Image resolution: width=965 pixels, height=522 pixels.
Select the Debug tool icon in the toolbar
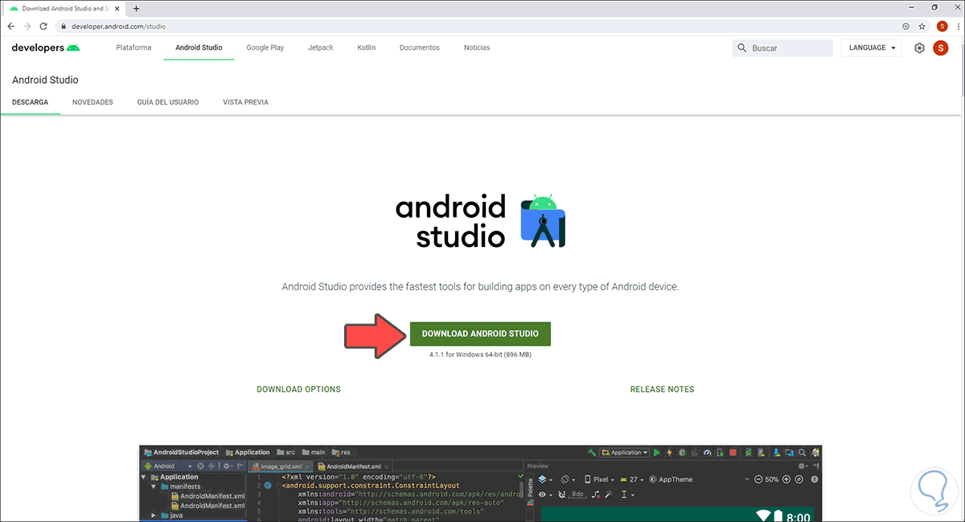tap(681, 452)
